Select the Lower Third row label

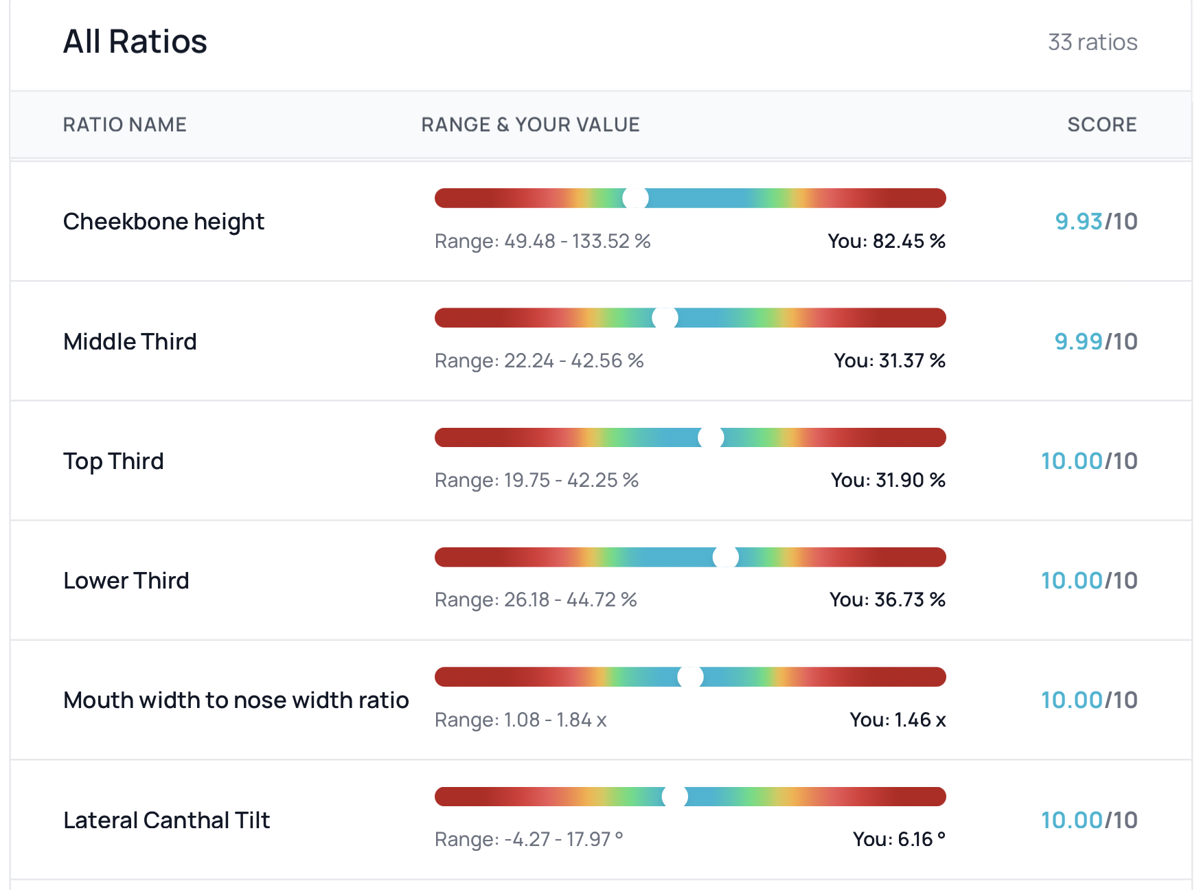[x=126, y=581]
